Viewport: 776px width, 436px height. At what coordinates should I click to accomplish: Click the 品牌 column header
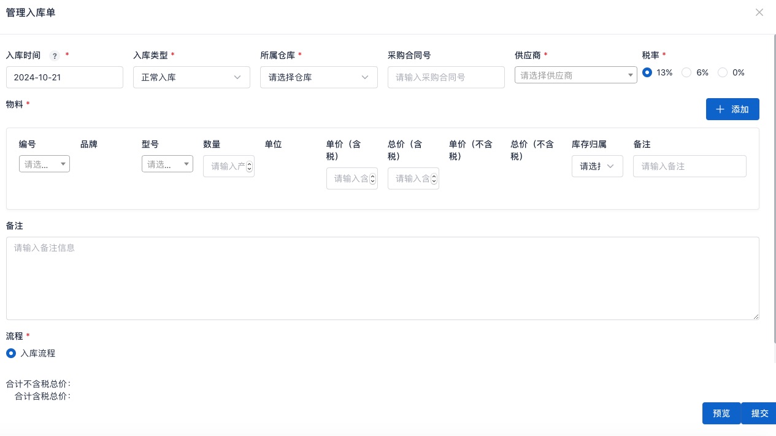tap(89, 144)
